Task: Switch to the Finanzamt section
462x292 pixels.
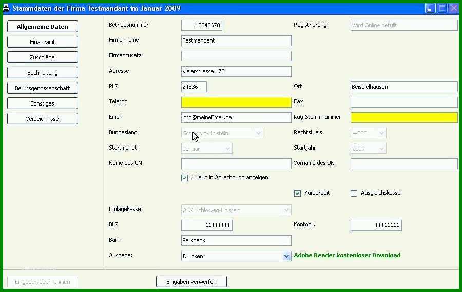Action: [43, 42]
